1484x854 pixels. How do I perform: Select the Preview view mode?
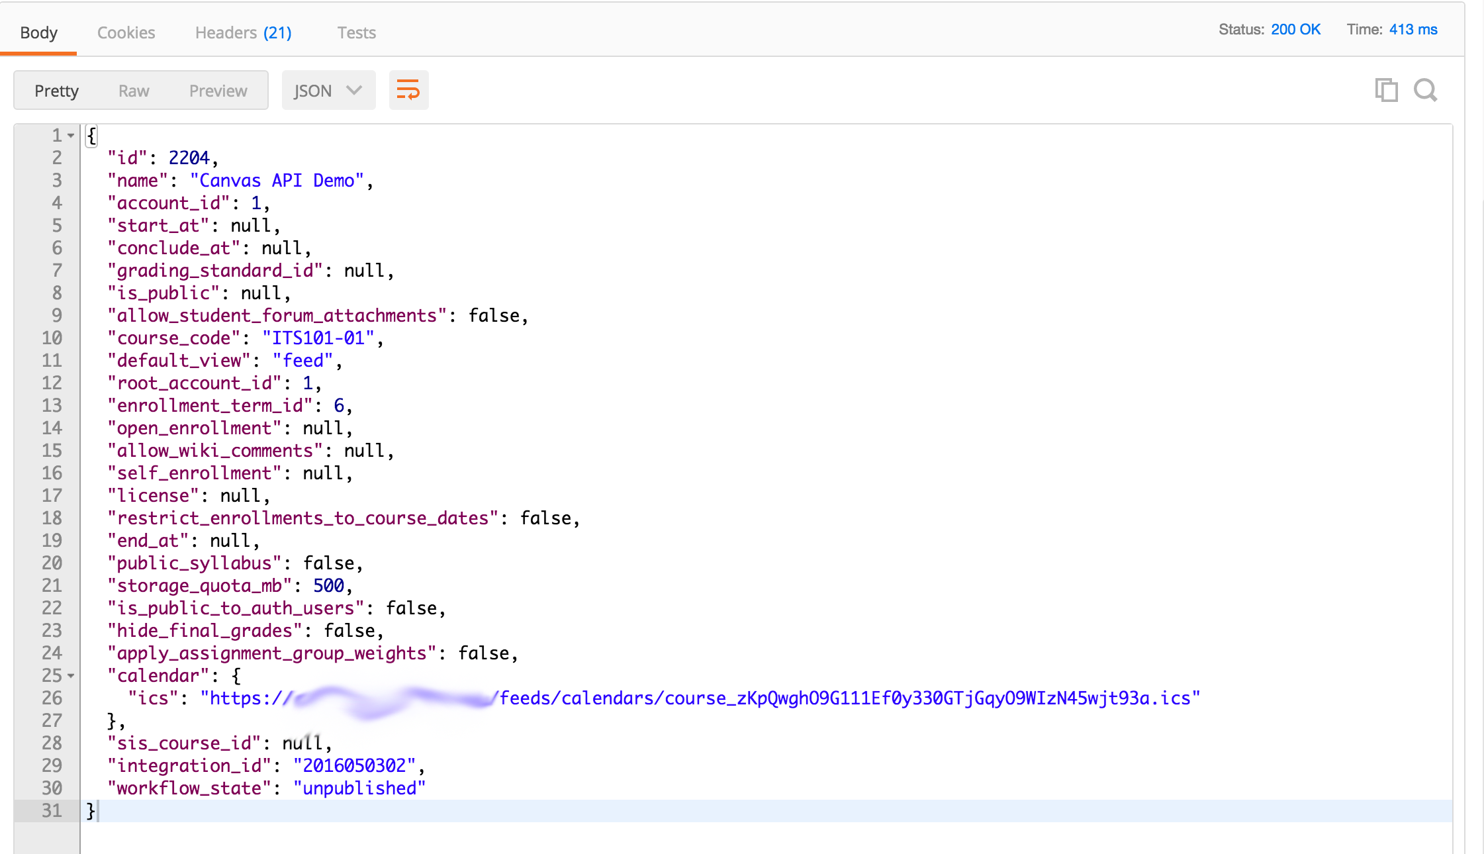coord(218,91)
